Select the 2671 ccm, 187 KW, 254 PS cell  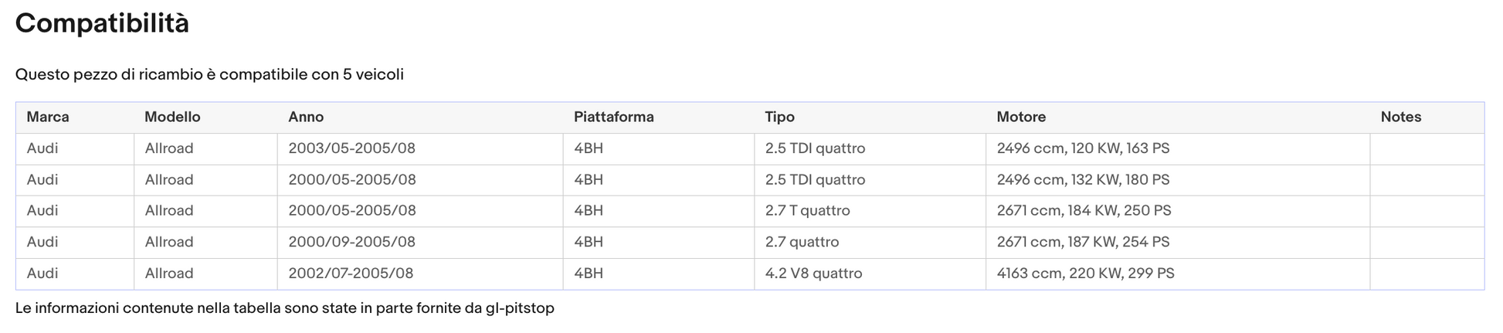click(x=1178, y=242)
